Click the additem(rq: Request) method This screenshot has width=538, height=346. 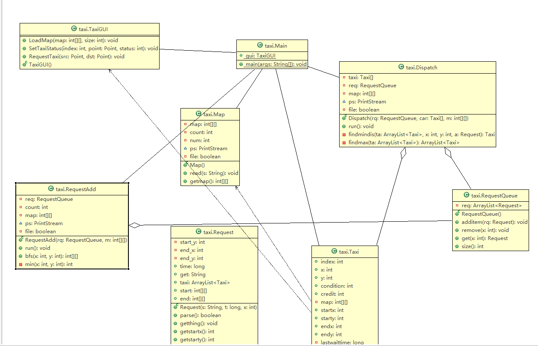tap(494, 222)
